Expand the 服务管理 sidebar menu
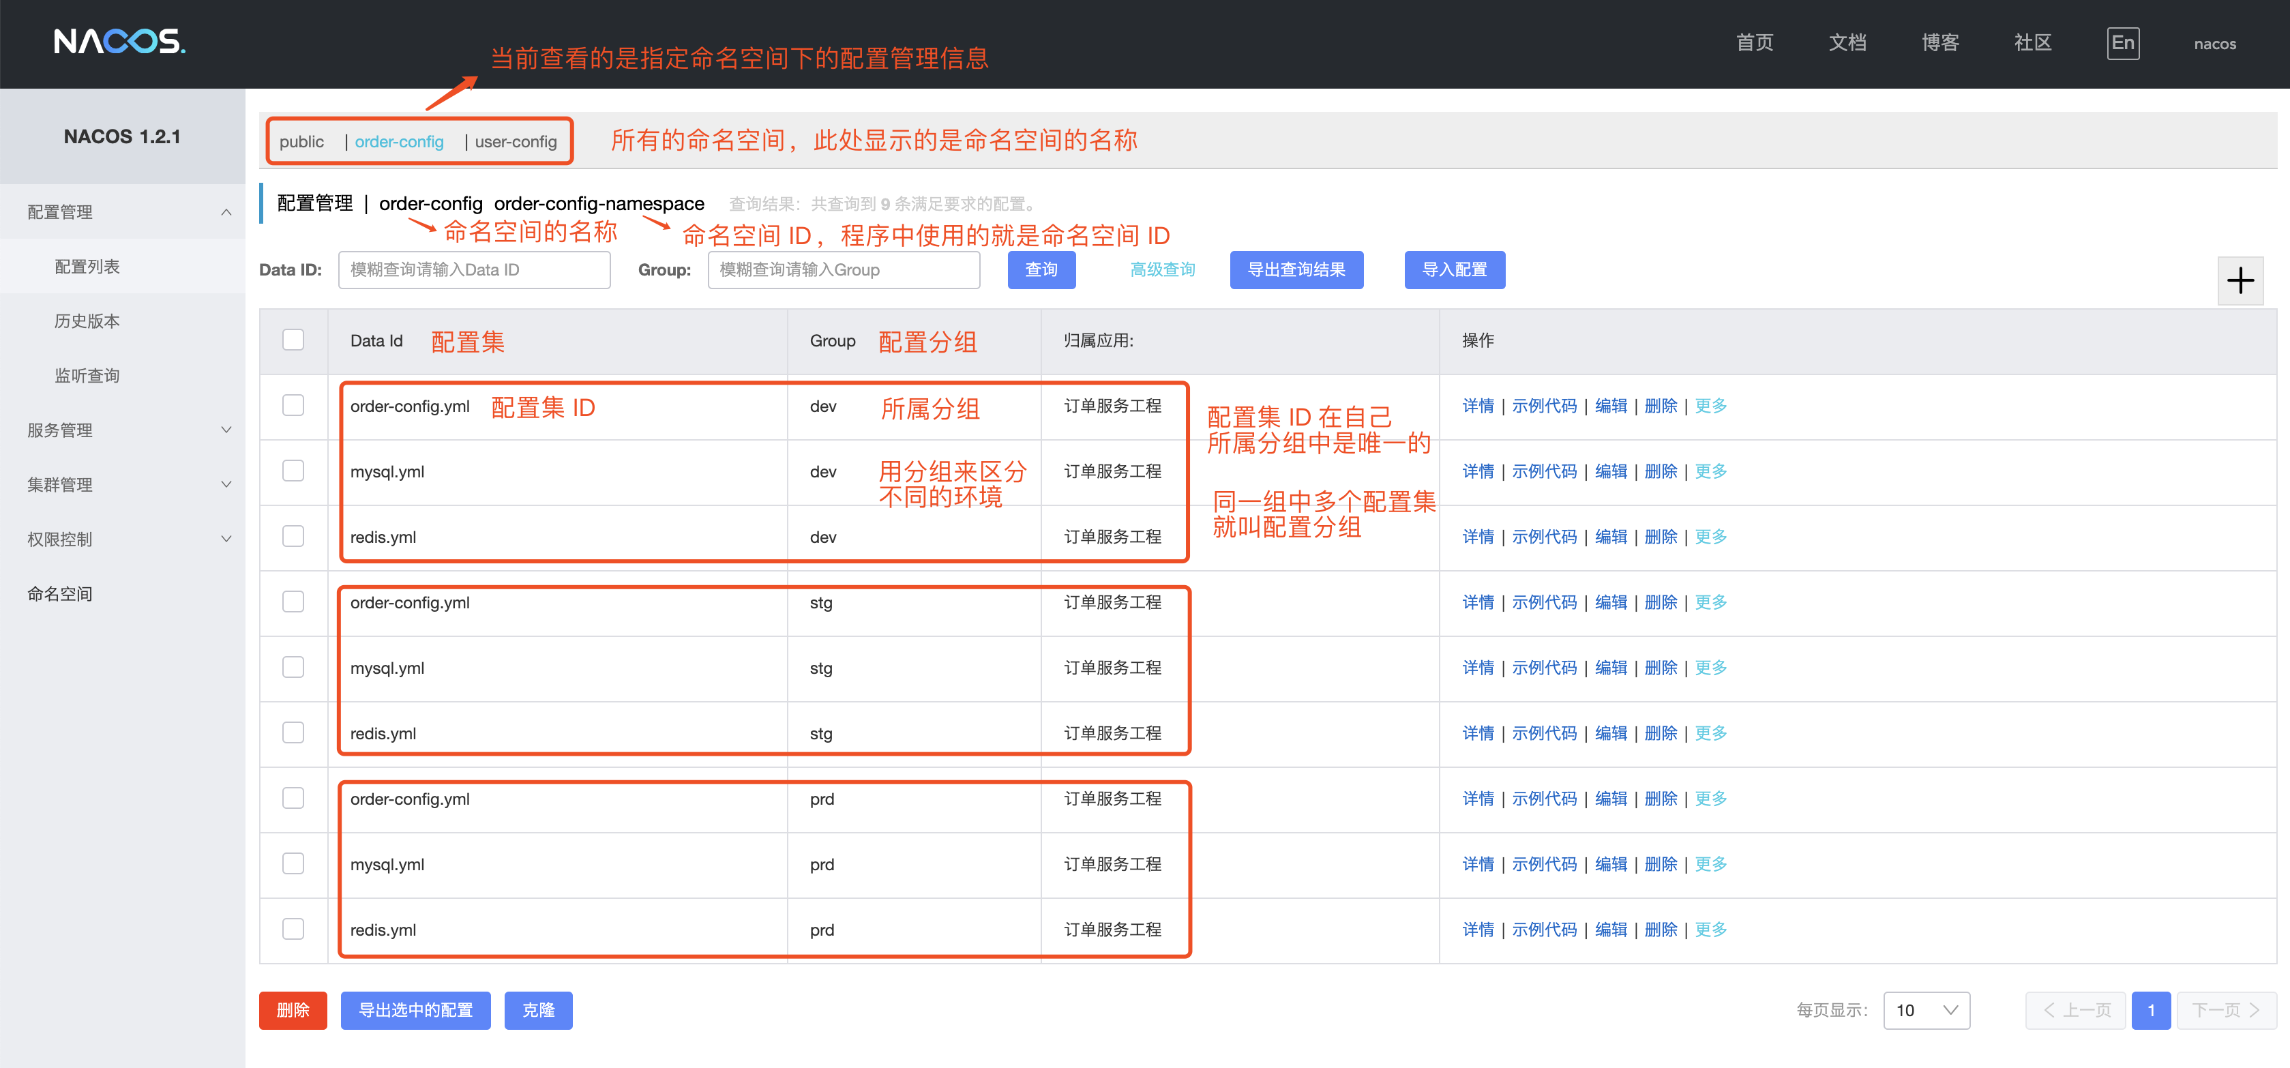The image size is (2290, 1068). coord(226,430)
